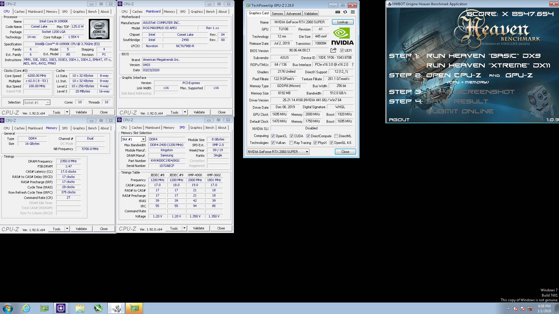Click the share icon beside BIOS Version
Image resolution: width=559 pixels, height=314 pixels.
tap(333, 50)
